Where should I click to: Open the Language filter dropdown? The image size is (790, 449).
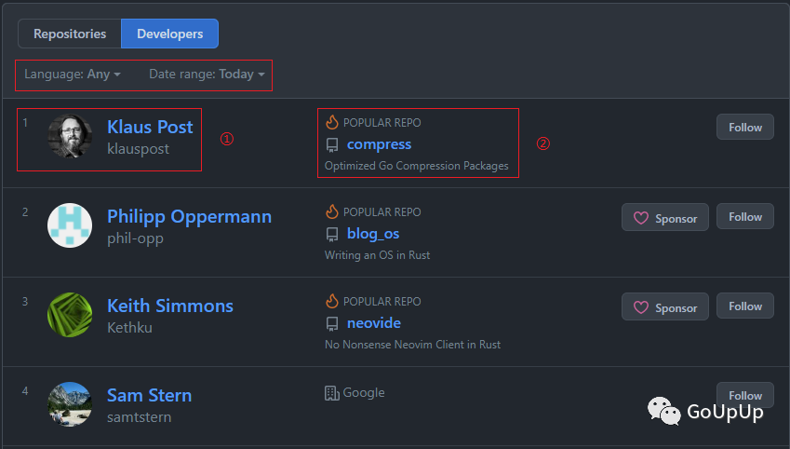click(73, 75)
